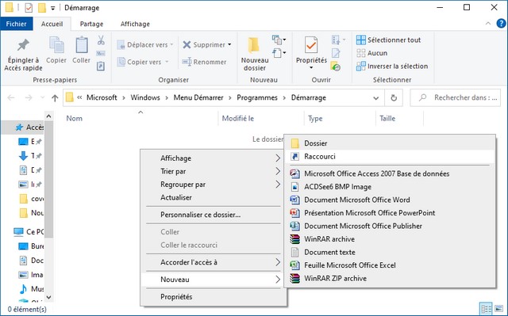Viewport: 508px width, 316px height.
Task: Click the Copier icon in Presse-papiers
Action: click(x=56, y=44)
